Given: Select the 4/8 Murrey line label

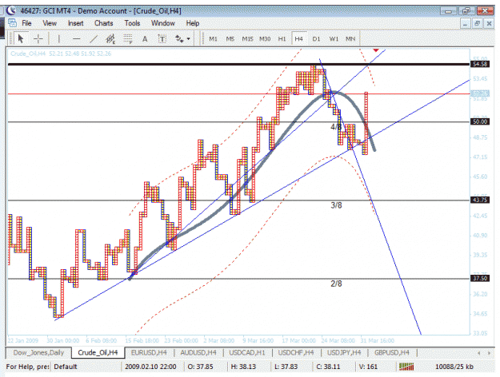Looking at the screenshot, I should tap(336, 127).
